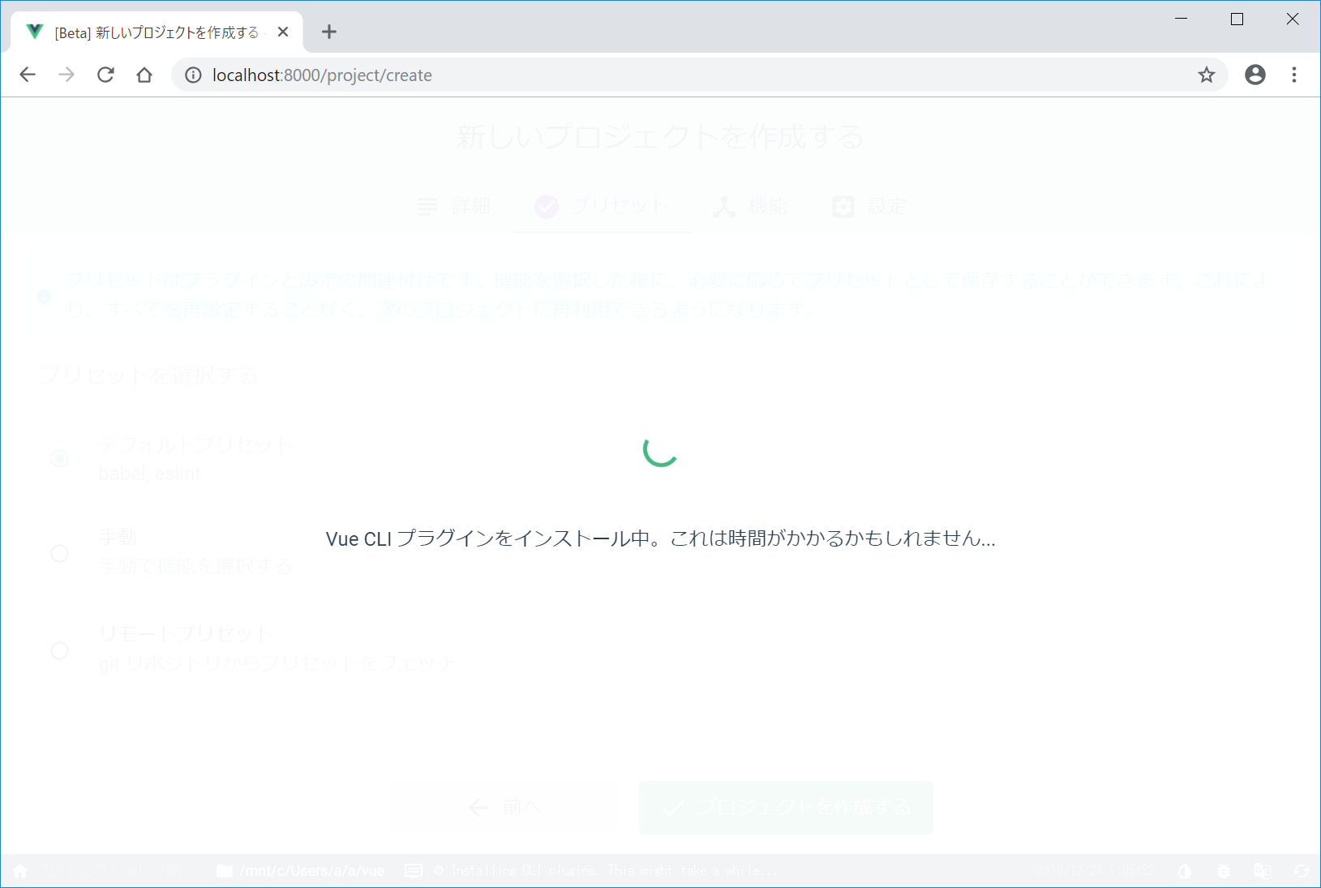Select the リモートプリセット radio button

[x=60, y=650]
